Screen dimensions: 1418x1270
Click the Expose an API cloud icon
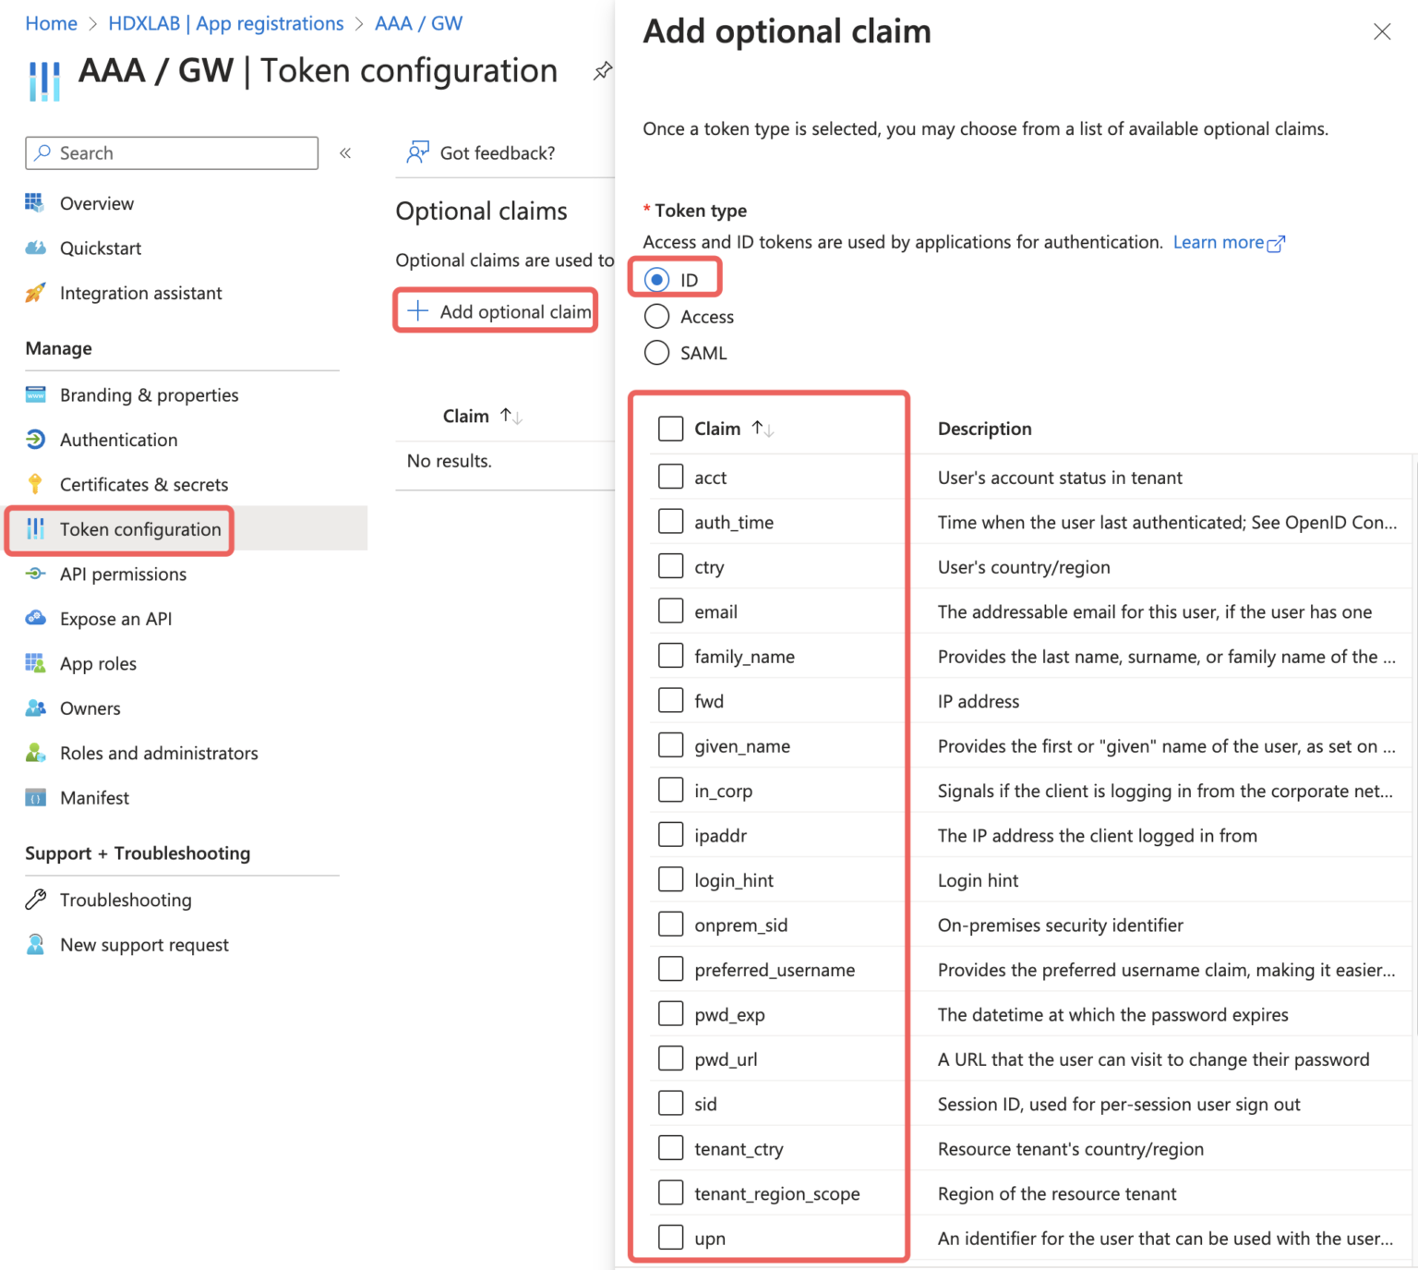(x=35, y=618)
